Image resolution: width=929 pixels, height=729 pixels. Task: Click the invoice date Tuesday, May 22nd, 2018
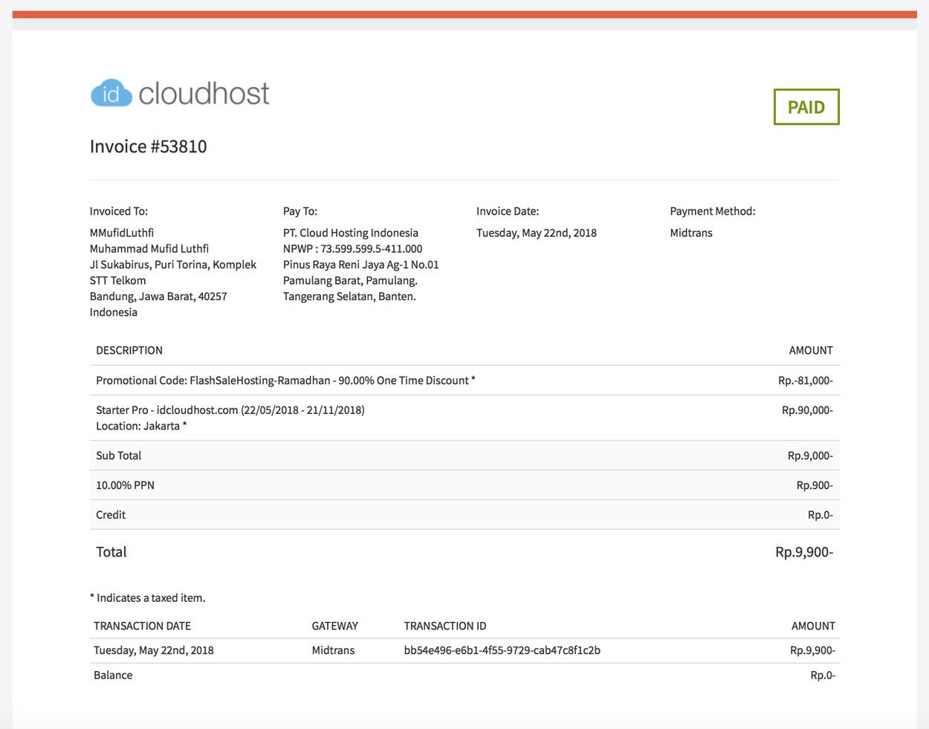click(537, 232)
